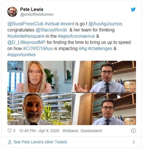
Task: Enlarge the top-left video call image
Action: tap(39, 76)
